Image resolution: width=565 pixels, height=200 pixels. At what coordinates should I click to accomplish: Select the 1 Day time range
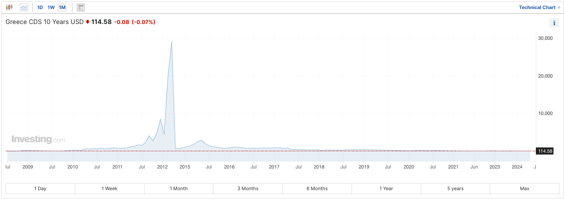[x=40, y=189]
